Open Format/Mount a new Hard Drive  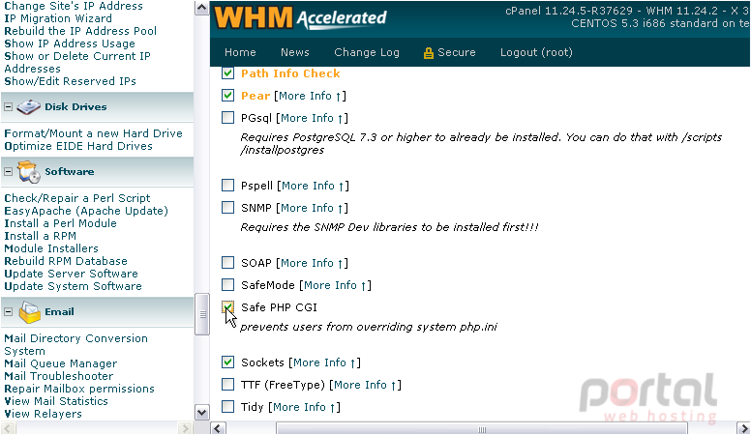point(94,133)
